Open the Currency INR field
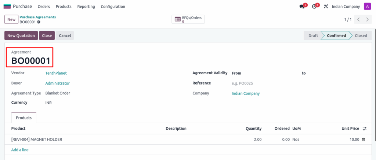This screenshot has width=376, height=160. coord(48,103)
